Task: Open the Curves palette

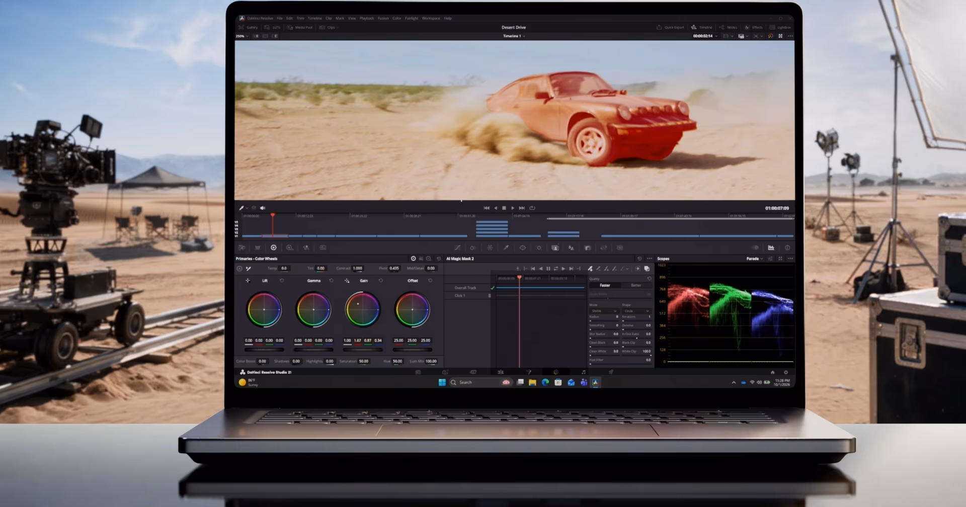Action: (x=457, y=247)
